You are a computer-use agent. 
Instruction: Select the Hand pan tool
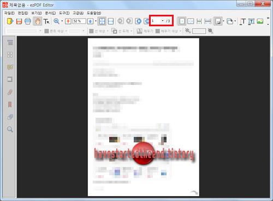38,21
